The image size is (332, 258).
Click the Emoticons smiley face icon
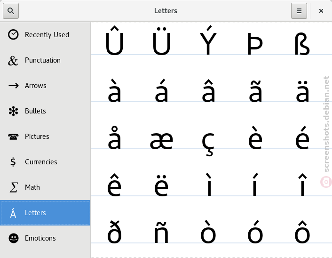(14, 238)
